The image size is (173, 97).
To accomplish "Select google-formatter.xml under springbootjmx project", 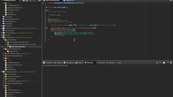I will 15,65.
